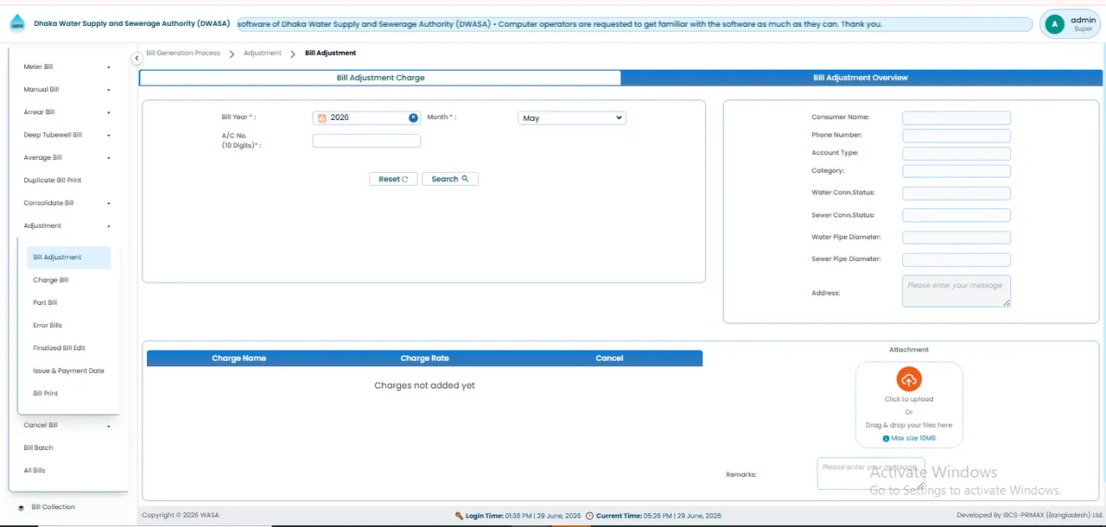Click the Bill Generation Process breadcrumb
Image resolution: width=1106 pixels, height=527 pixels.
[x=183, y=54]
